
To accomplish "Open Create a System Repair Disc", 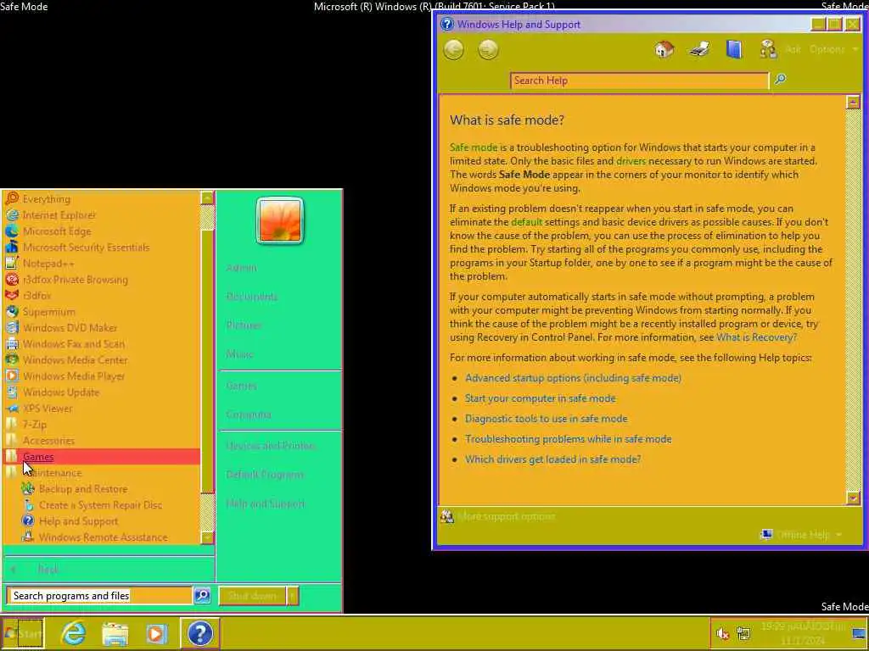I will [x=100, y=505].
